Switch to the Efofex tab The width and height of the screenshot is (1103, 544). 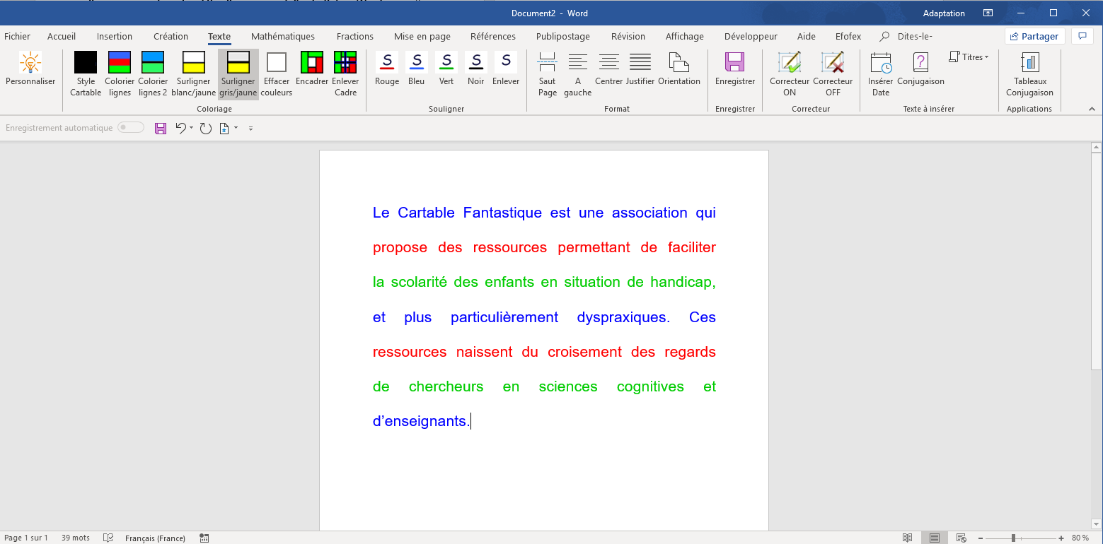click(848, 36)
